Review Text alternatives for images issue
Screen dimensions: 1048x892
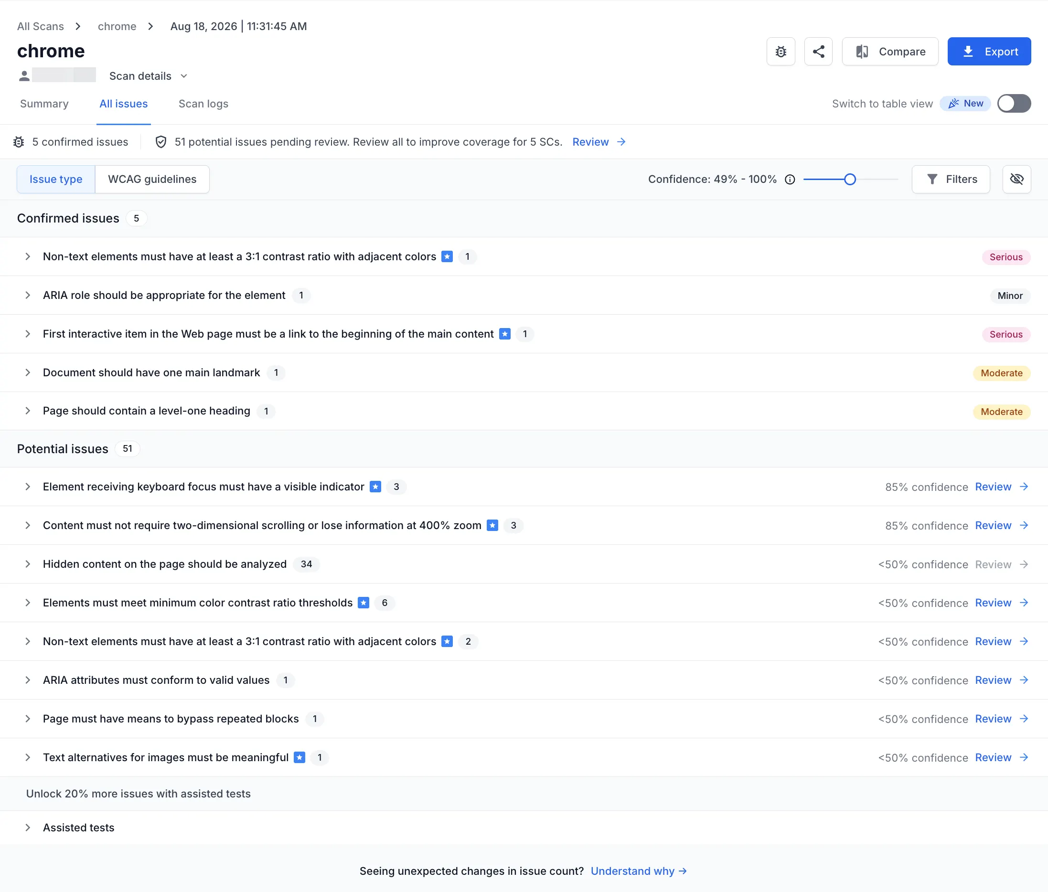point(1002,758)
